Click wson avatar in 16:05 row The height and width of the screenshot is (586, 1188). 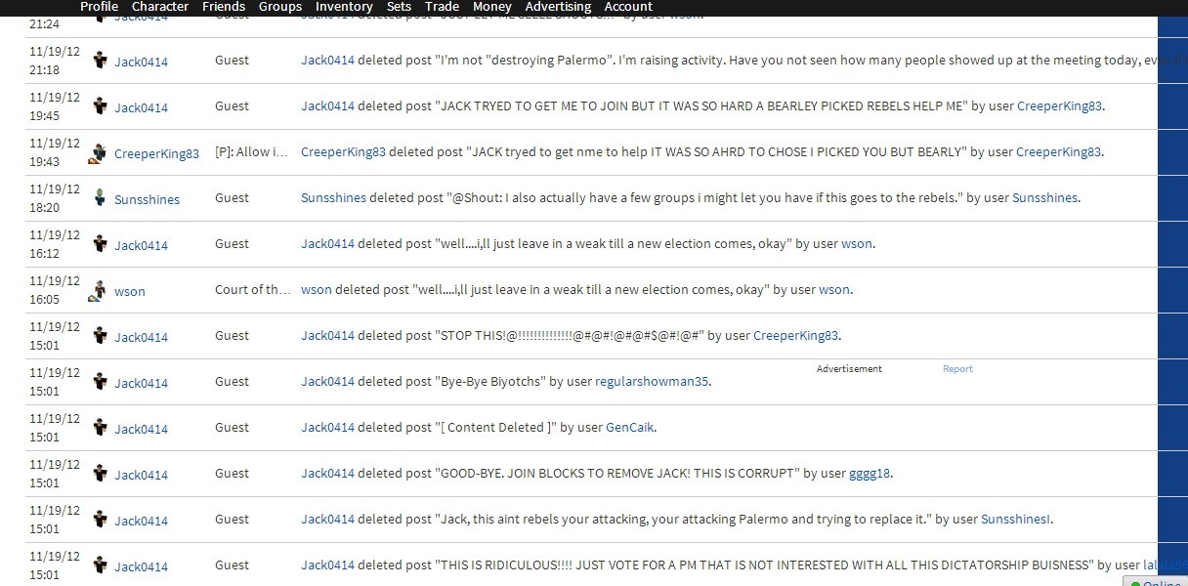[x=98, y=290]
